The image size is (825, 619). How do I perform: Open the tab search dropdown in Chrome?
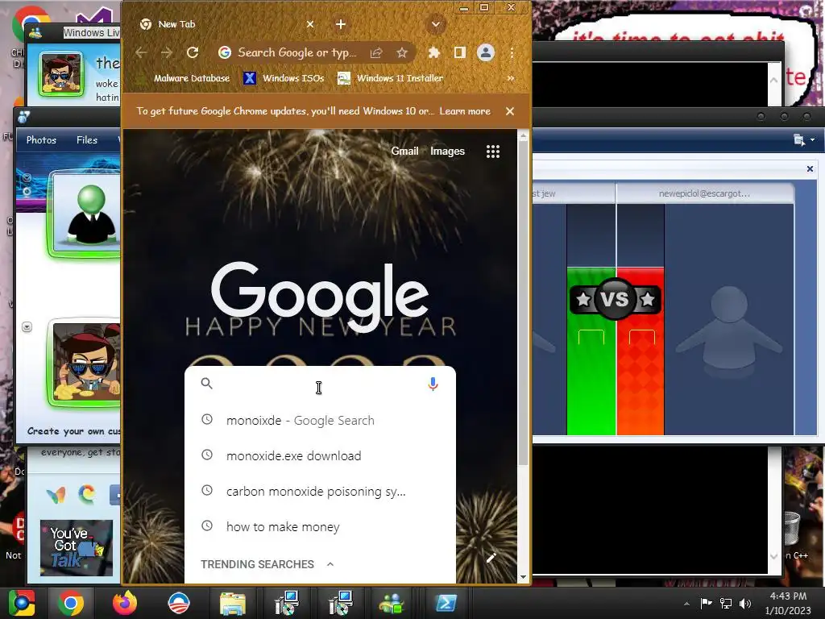(x=436, y=24)
